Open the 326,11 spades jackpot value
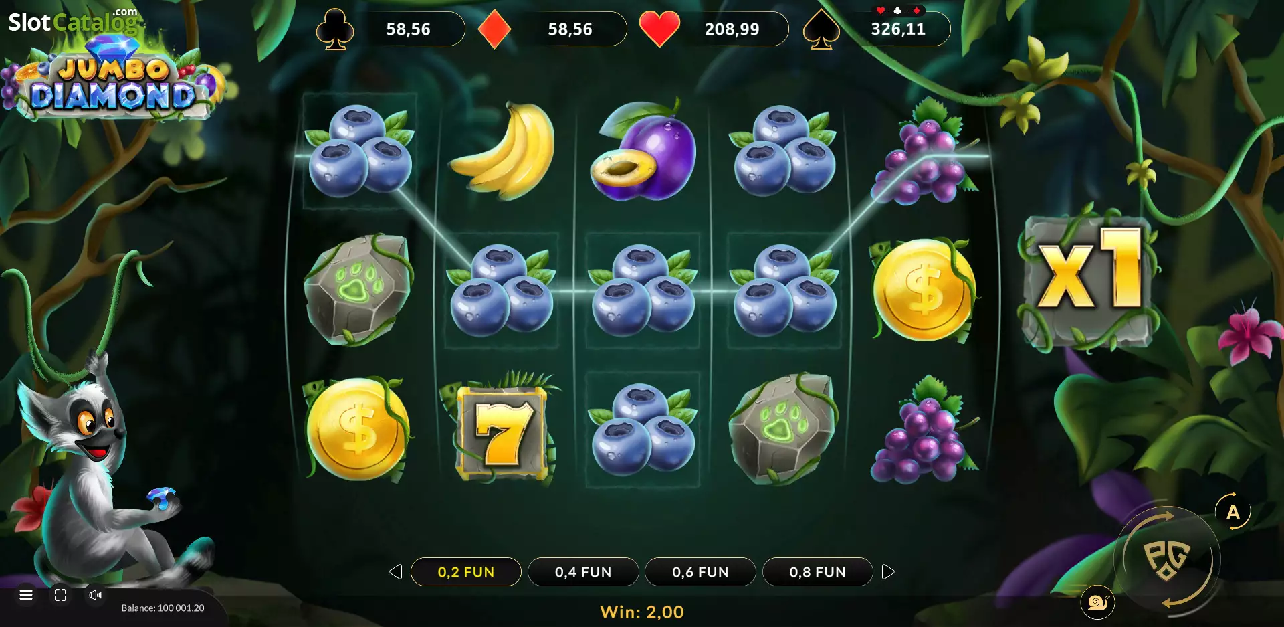The height and width of the screenshot is (627, 1284). tap(898, 29)
